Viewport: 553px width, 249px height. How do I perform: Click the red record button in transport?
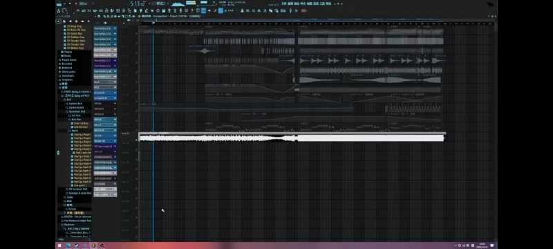tap(76, 3)
